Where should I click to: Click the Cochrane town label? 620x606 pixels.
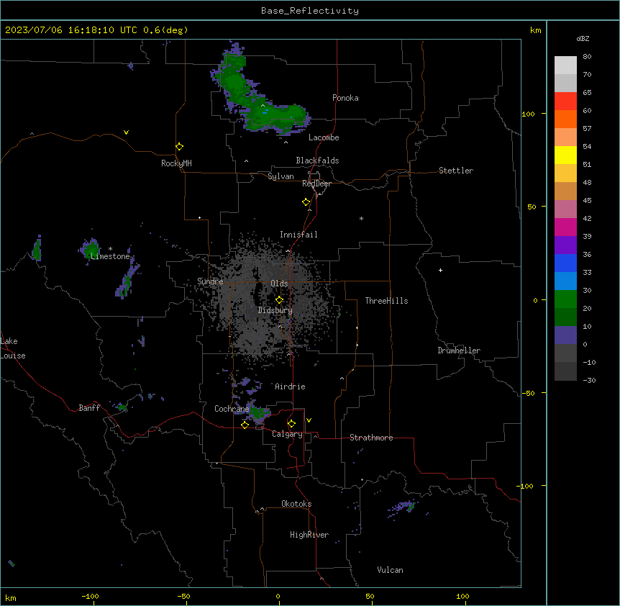click(232, 409)
